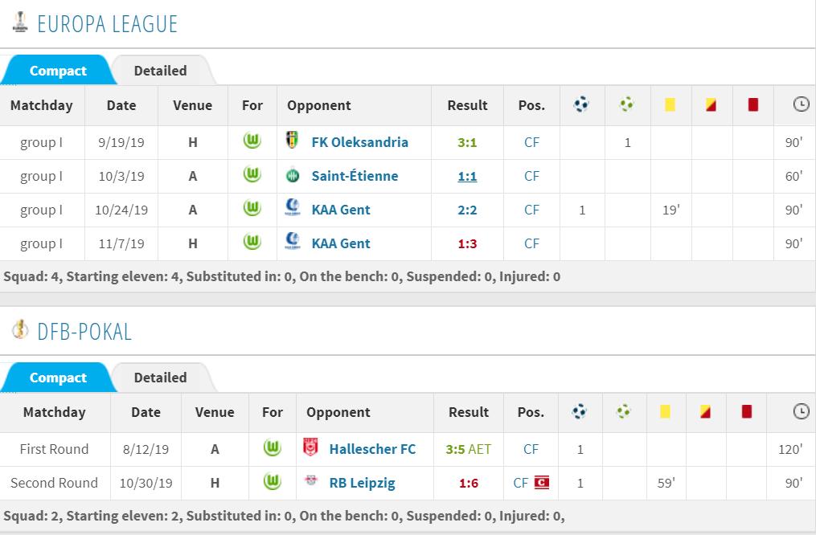Open the 1:6 result against RB Leipzig

tap(469, 483)
